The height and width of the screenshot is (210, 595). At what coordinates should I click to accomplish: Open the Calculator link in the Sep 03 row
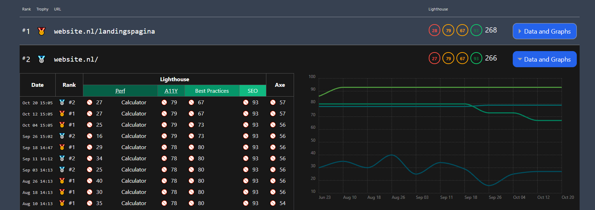pos(134,169)
